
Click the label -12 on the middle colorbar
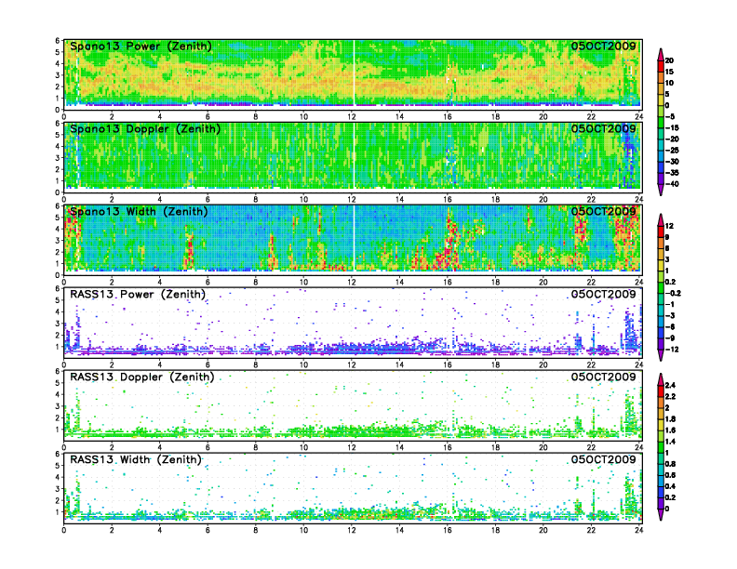672,350
